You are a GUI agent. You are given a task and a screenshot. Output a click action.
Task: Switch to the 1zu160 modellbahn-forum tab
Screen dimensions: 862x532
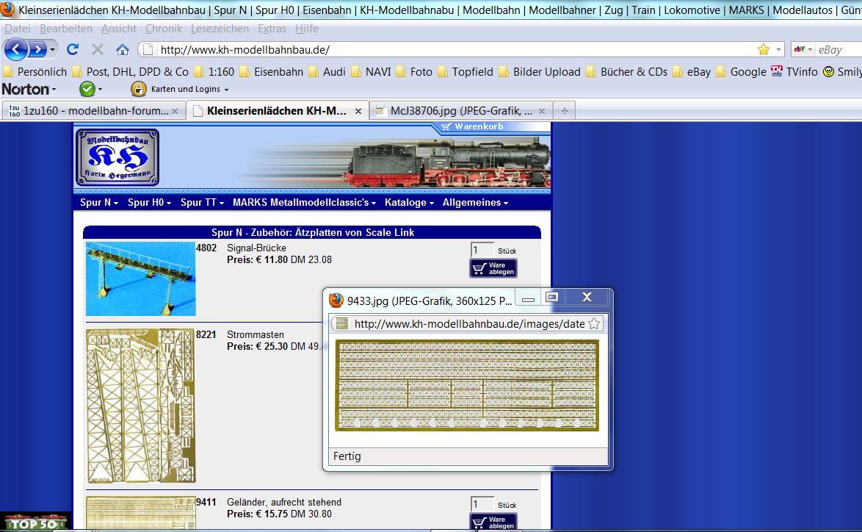click(x=92, y=111)
